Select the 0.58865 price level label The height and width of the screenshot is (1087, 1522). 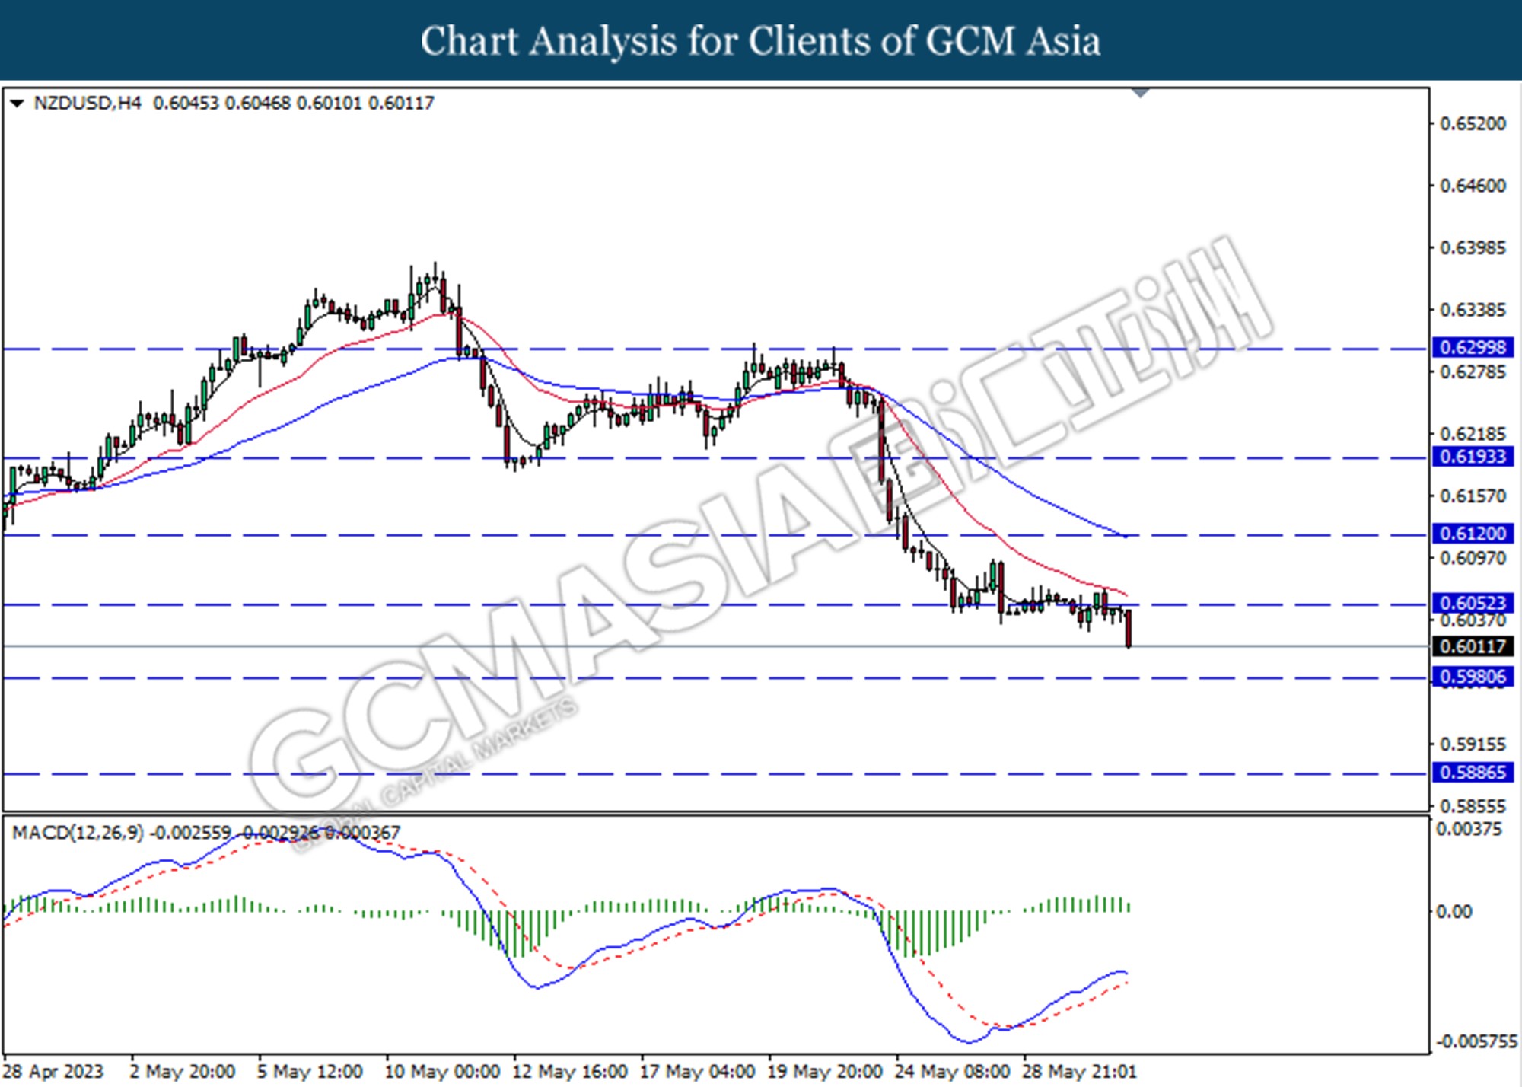(1473, 773)
